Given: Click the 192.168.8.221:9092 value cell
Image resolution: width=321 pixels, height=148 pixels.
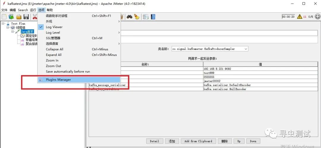Looking at the screenshot, I should tap(260, 69).
